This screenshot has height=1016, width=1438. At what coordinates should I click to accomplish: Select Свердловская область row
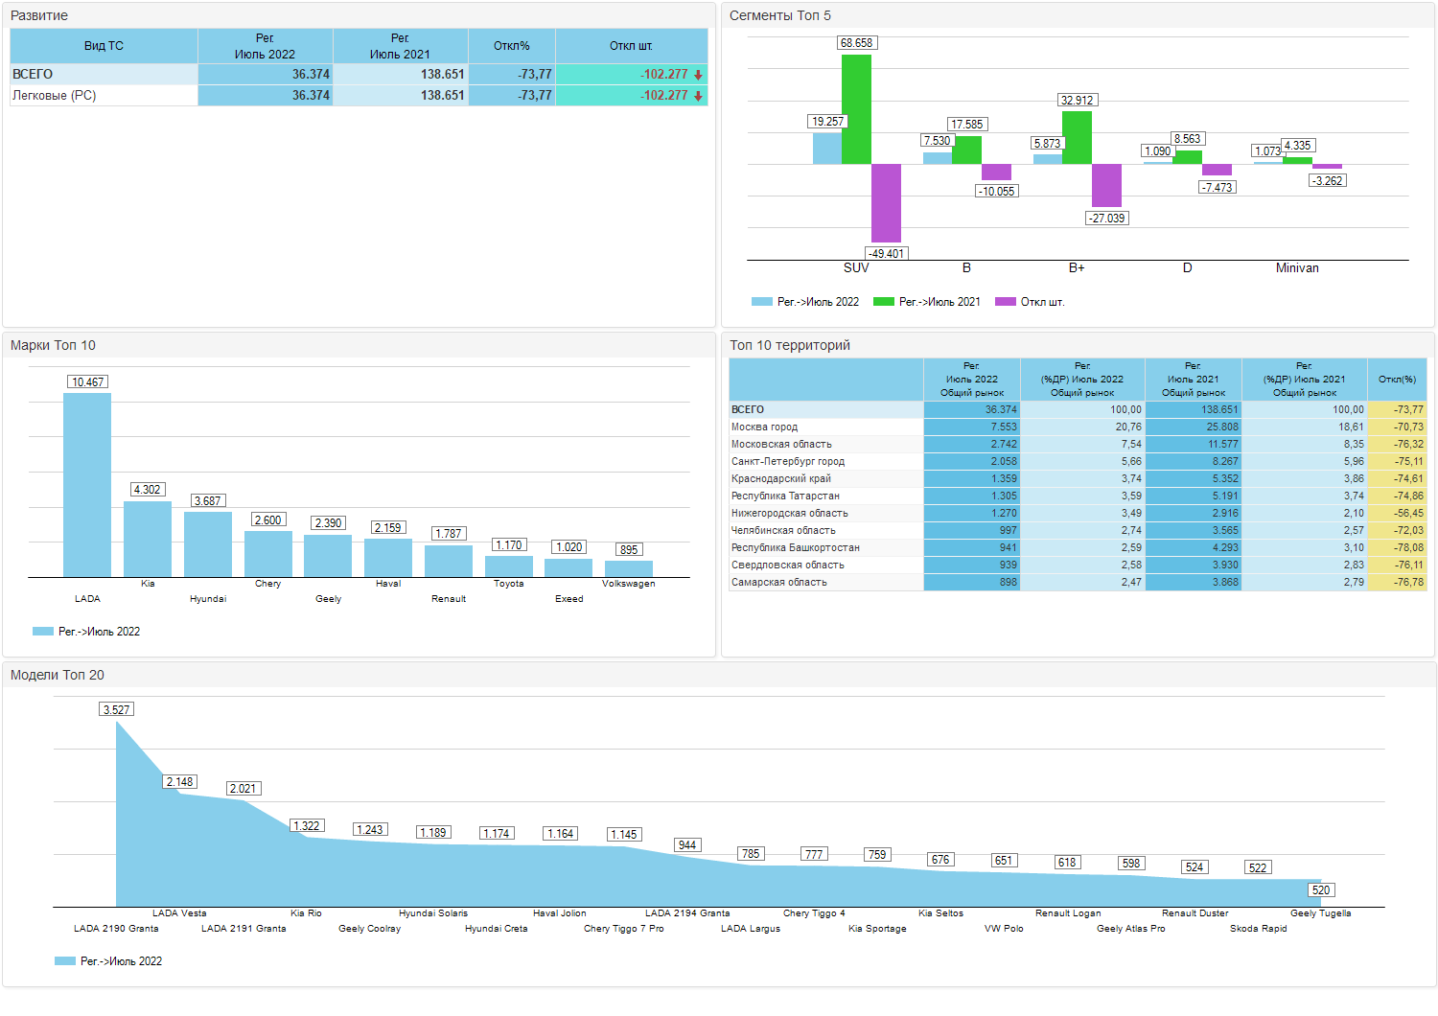coord(1078,565)
